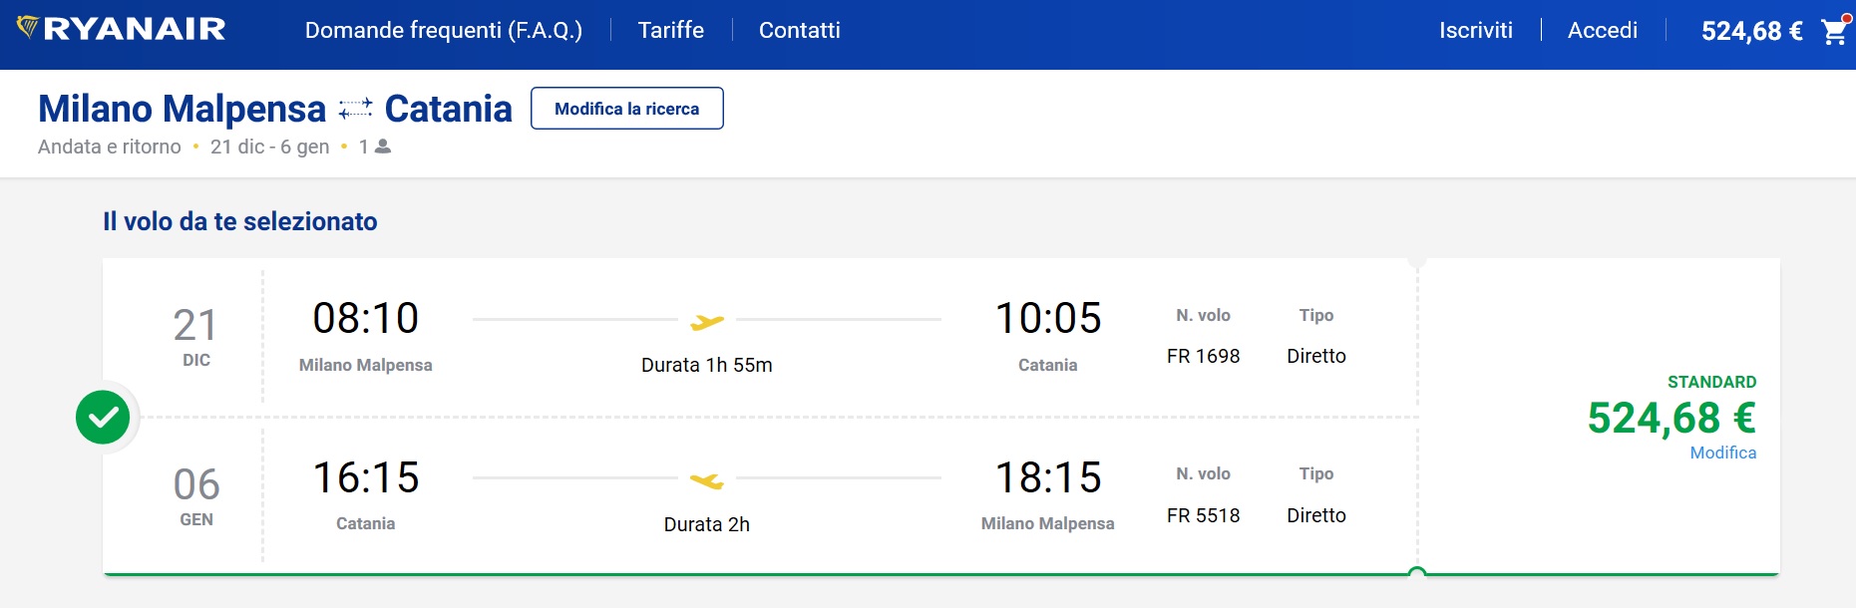Click the Modifica la ricerca button
Image resolution: width=1856 pixels, height=608 pixels.
pos(627,109)
